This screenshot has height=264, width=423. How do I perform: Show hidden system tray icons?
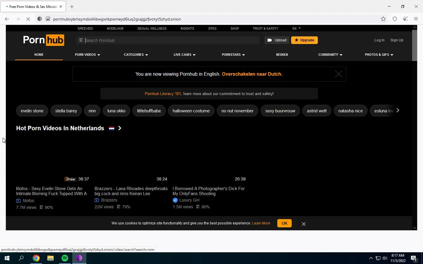371,258
